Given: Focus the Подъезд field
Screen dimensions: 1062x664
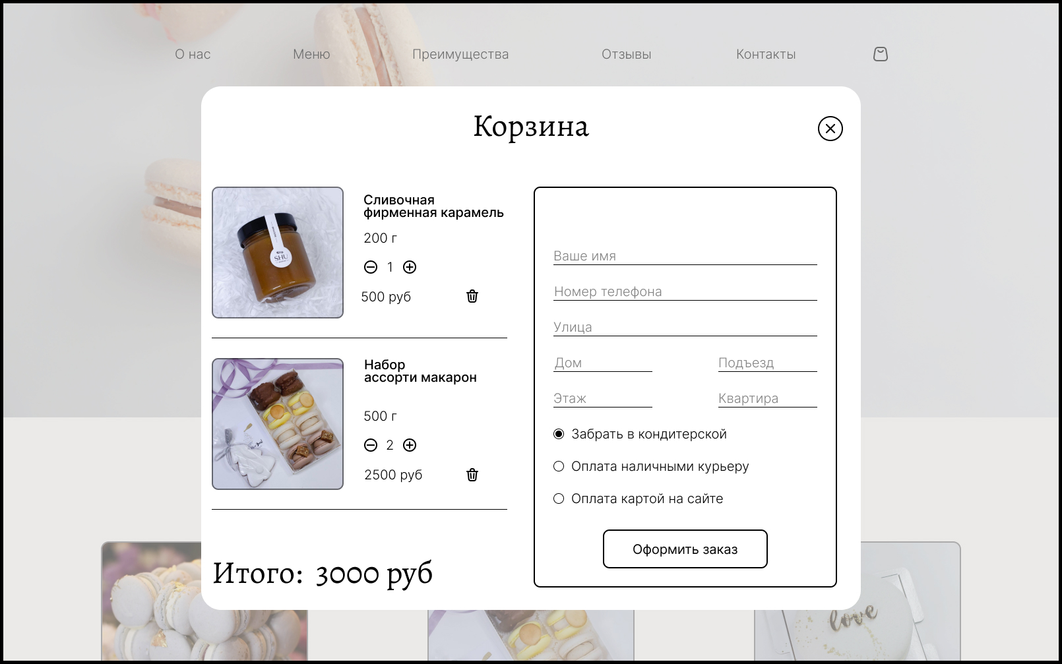Looking at the screenshot, I should tap(768, 363).
